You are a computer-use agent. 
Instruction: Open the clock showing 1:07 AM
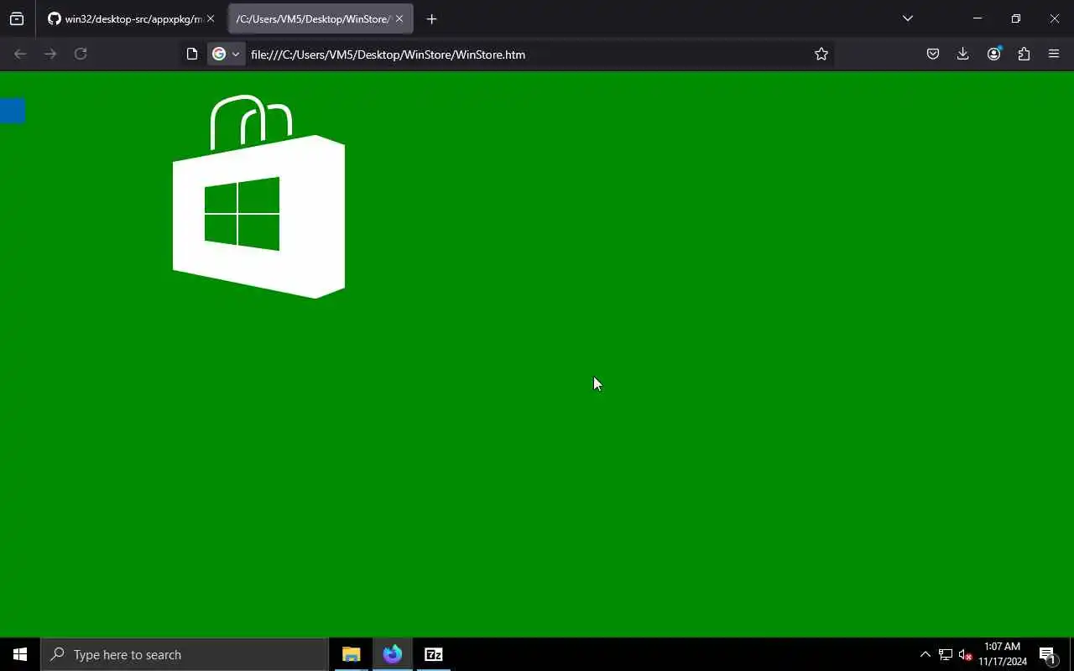[1003, 654]
